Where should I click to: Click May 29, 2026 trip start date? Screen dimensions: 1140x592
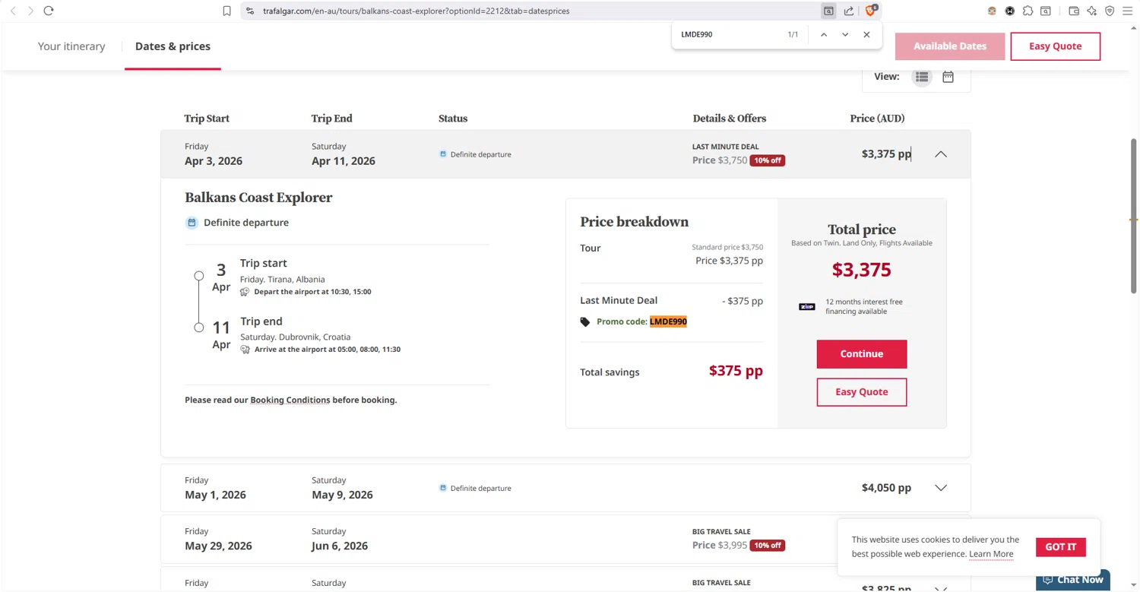click(x=218, y=546)
